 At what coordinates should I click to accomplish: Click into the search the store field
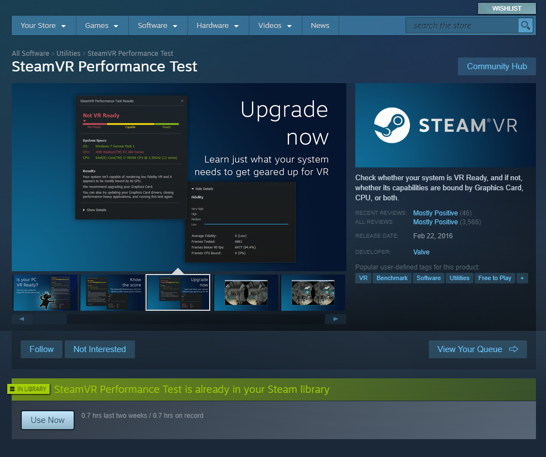click(x=462, y=26)
